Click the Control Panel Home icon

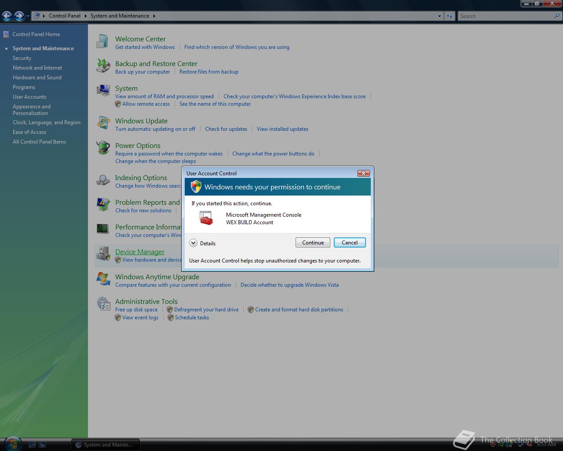(x=6, y=34)
